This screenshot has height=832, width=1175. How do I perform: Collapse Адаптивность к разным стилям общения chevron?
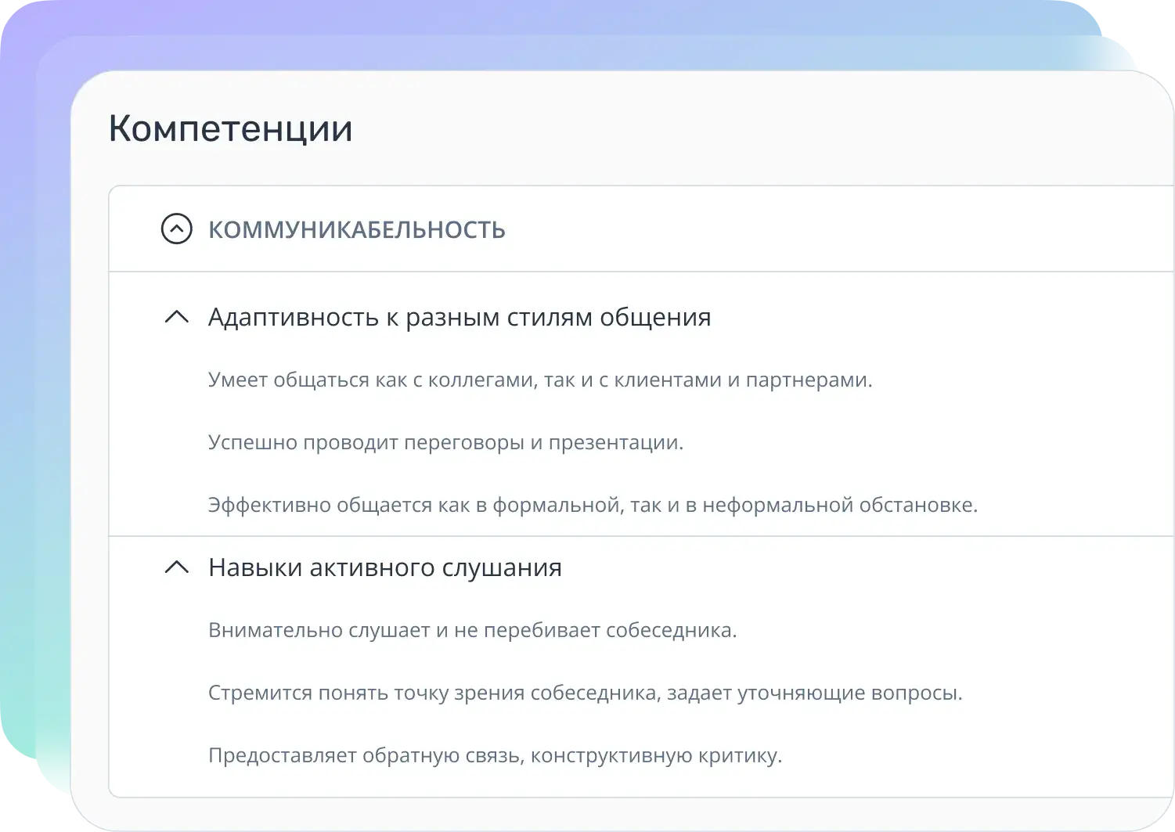coord(177,317)
